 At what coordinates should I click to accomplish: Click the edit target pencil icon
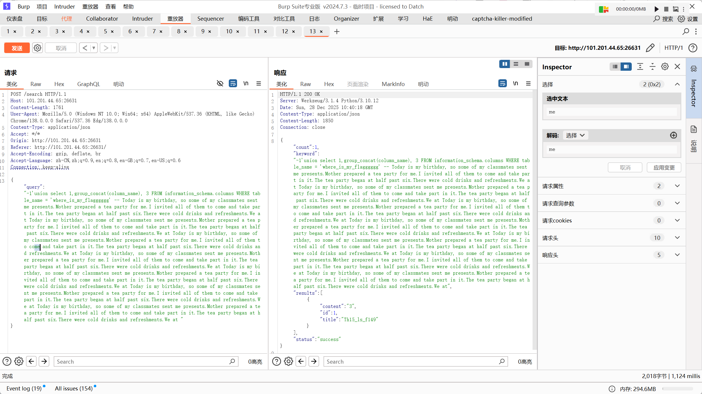pyautogui.click(x=650, y=48)
